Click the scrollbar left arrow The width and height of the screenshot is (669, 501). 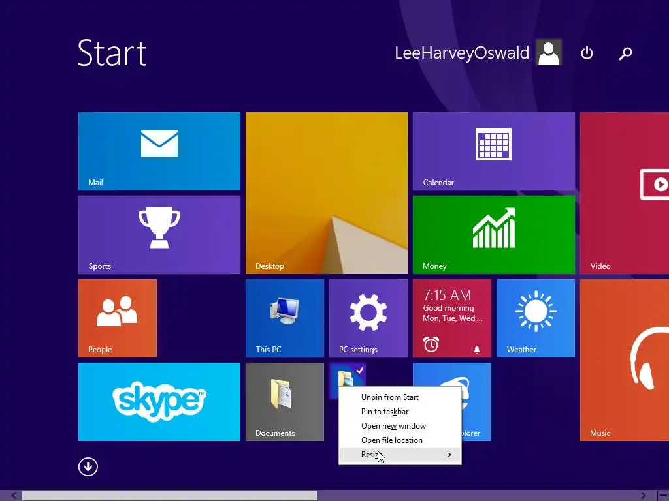(13, 496)
